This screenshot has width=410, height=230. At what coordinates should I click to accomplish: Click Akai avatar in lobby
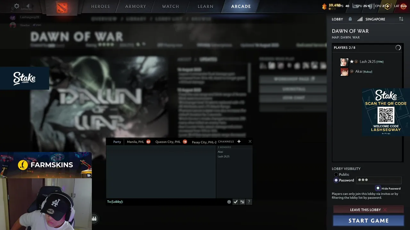pos(344,72)
